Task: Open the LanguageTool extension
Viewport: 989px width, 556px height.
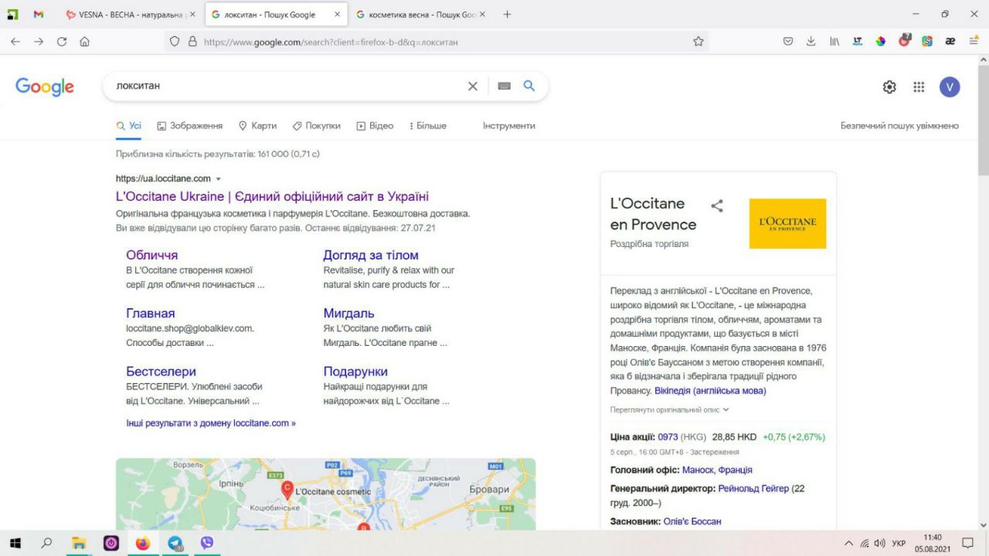Action: [858, 42]
